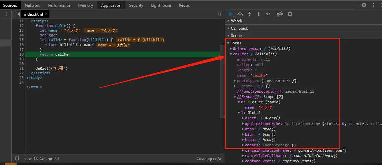Toggle the debugger sidebar pane icon
Screen dimensions: 382x165
point(220,14)
